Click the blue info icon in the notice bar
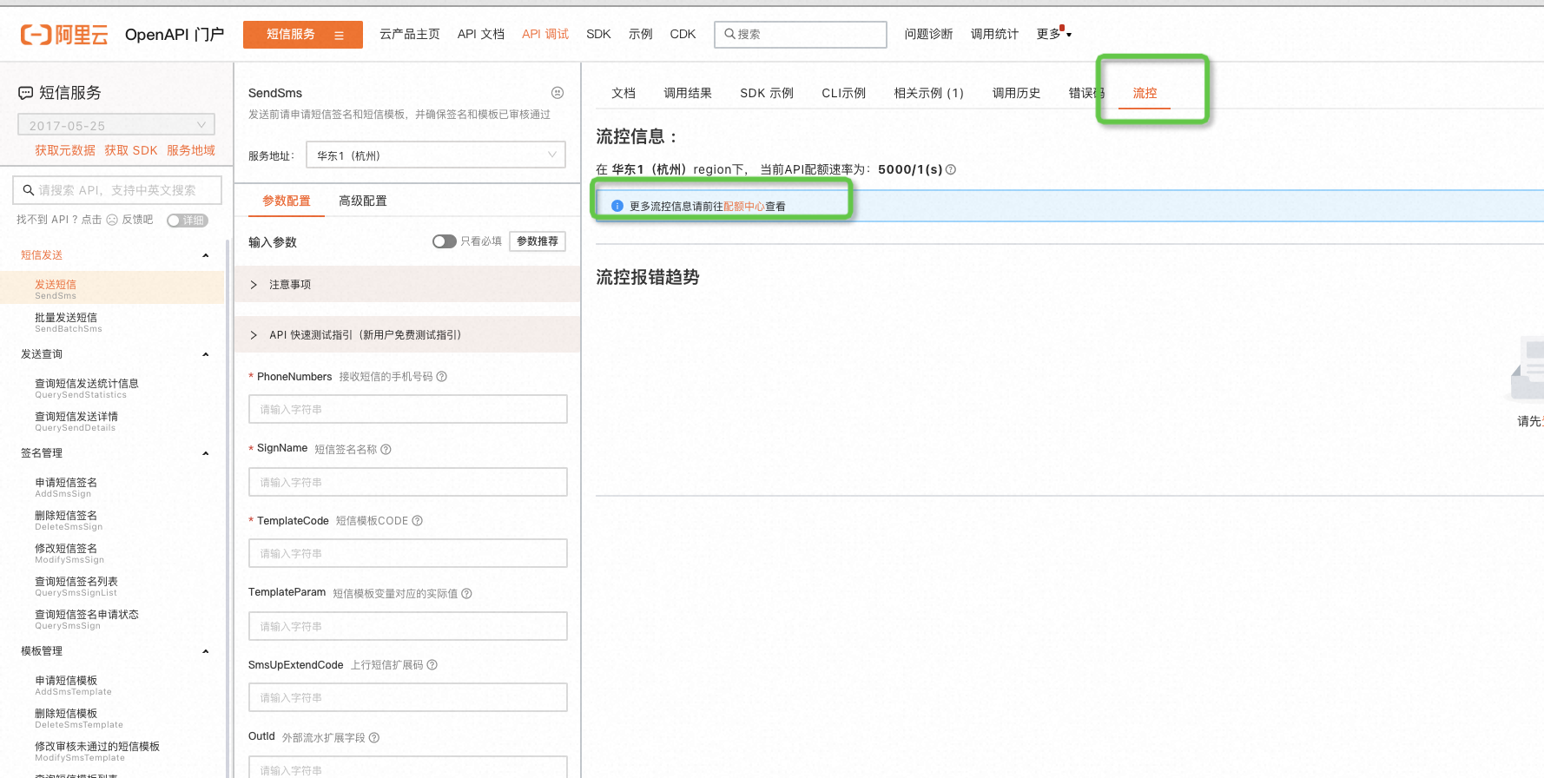This screenshot has width=1544, height=778. tap(617, 206)
